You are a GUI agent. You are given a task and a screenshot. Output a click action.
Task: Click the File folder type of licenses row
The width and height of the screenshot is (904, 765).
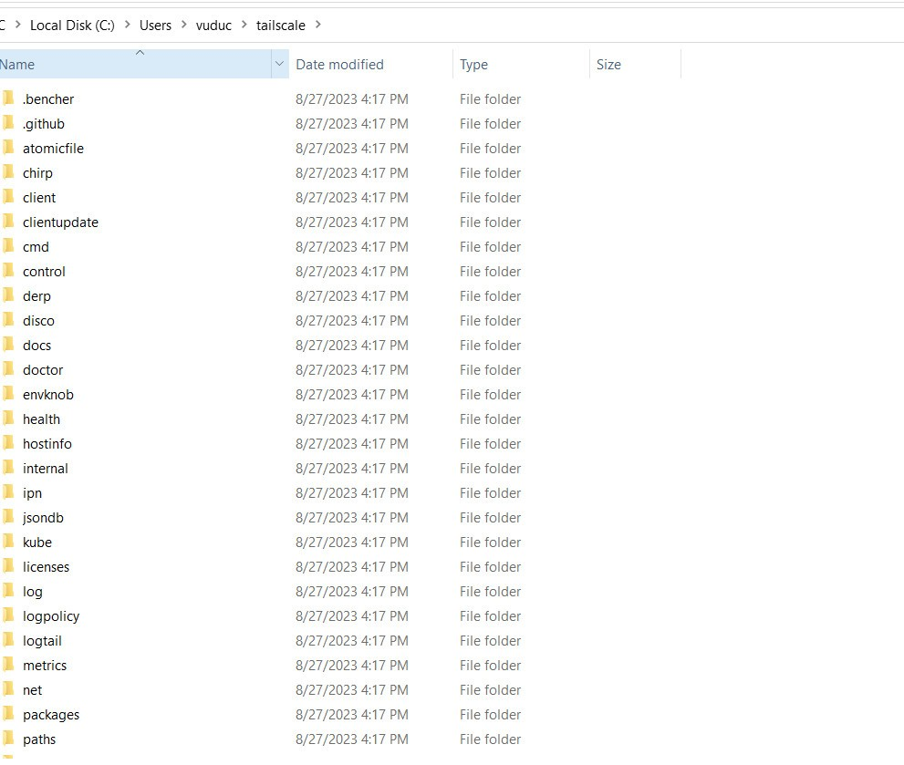pyautogui.click(x=490, y=567)
